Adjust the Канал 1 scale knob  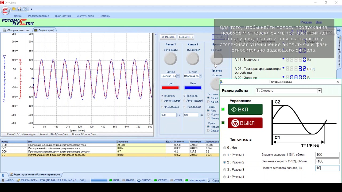[170, 59]
